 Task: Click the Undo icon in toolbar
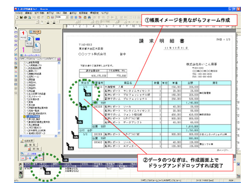pos(43,17)
